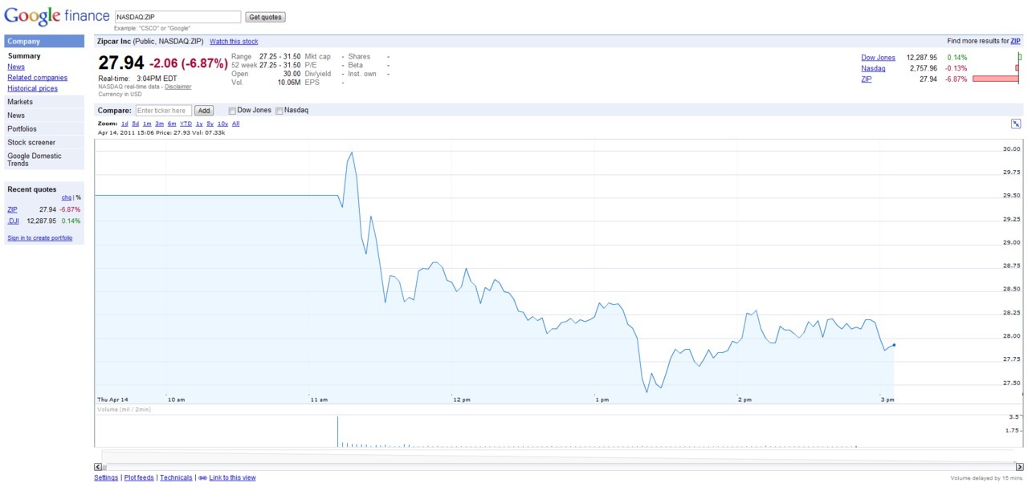This screenshot has width=1028, height=495.
Task: Open Historical prices in sidebar
Action: (x=33, y=88)
